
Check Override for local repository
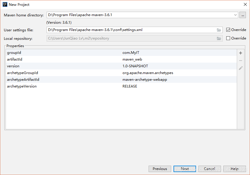(x=228, y=38)
